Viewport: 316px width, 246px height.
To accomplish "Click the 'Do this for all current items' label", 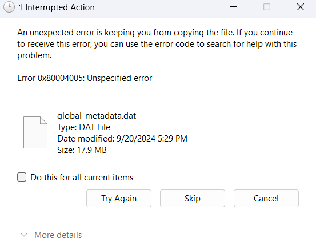I will point(82,178).
